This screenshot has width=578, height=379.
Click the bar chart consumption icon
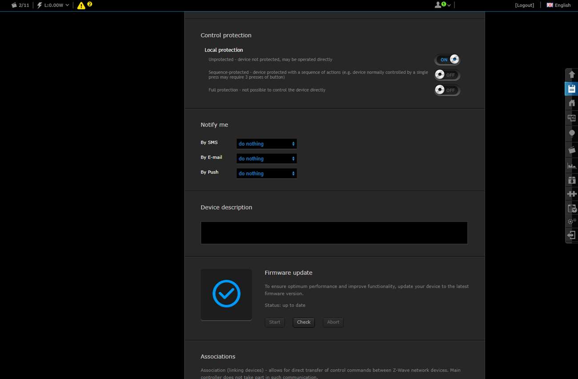click(572, 166)
